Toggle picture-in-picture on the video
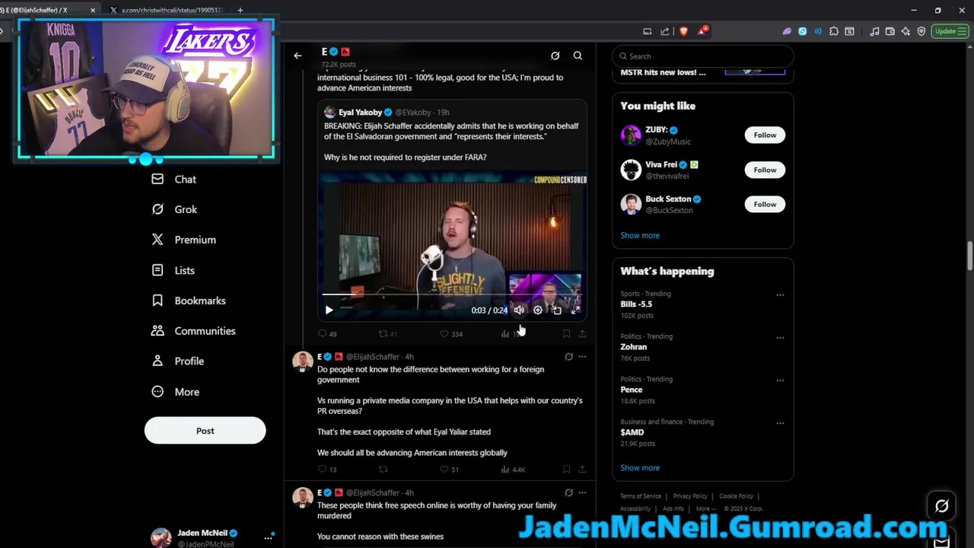Screen dimensions: 974x548 click(x=557, y=310)
